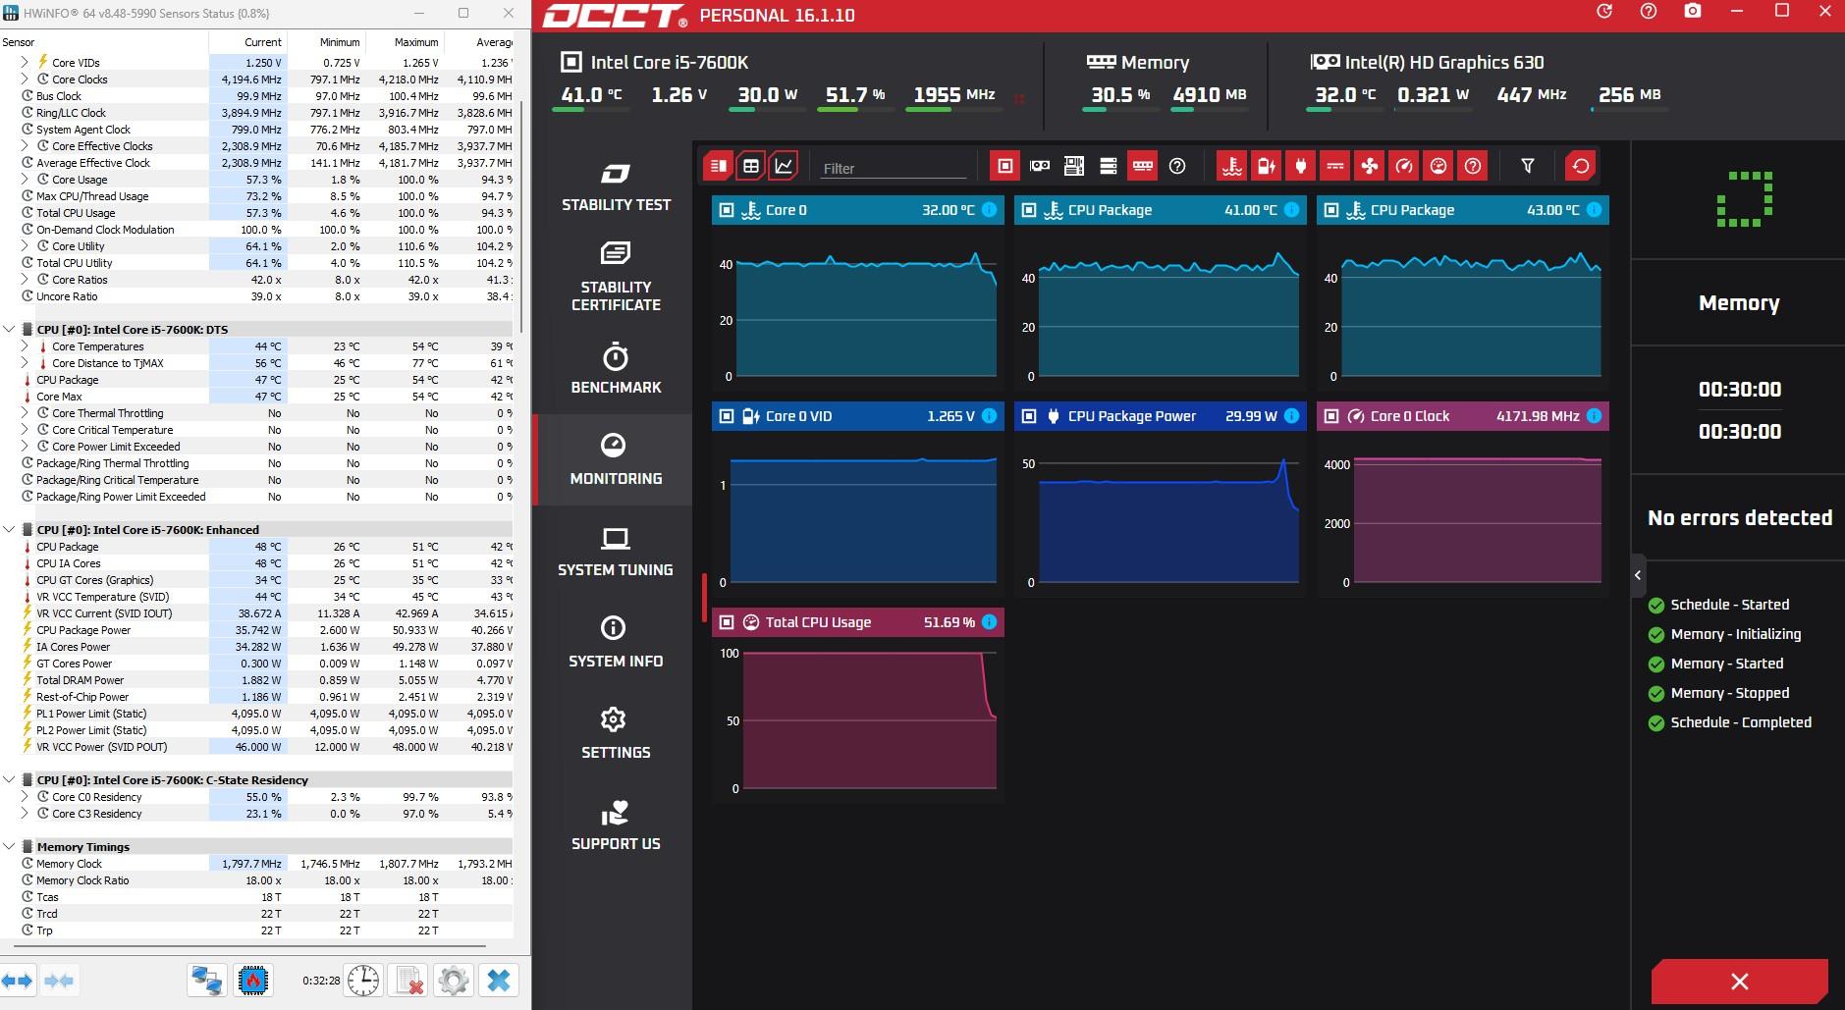Screen dimensions: 1845x1010
Task: Toggle the temperature sensor filter icon
Action: click(1231, 166)
